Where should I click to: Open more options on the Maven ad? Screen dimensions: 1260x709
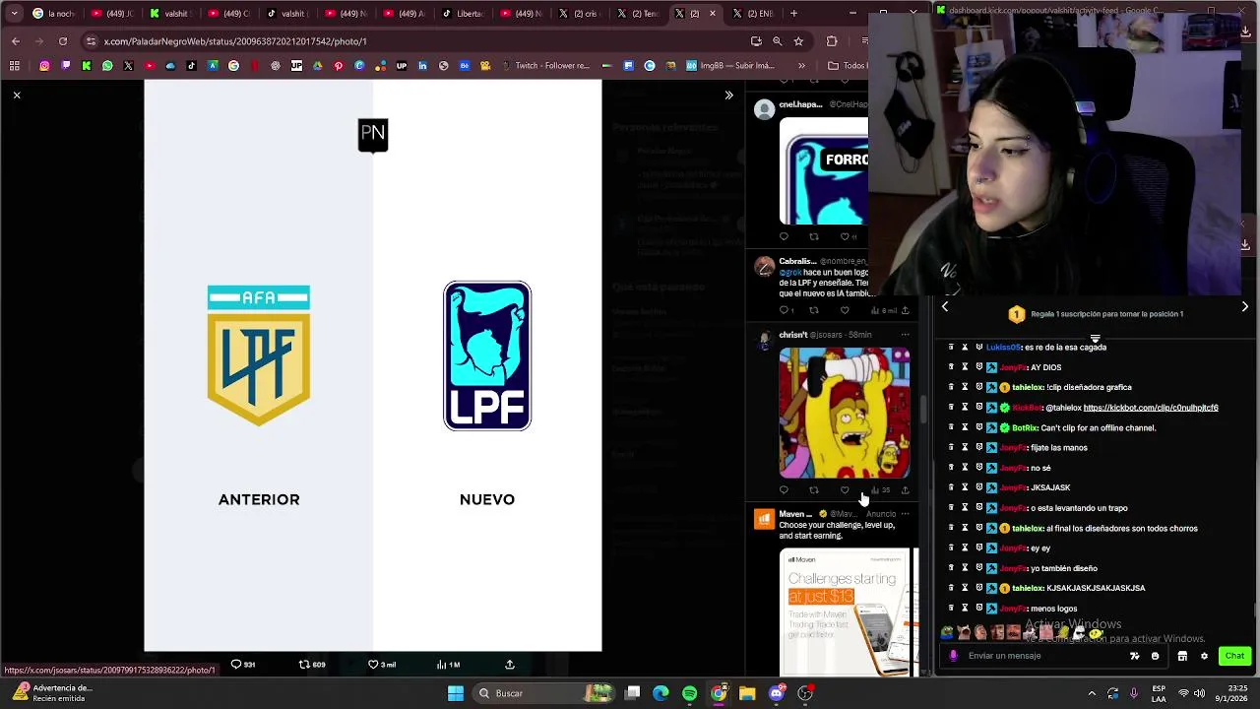click(906, 514)
